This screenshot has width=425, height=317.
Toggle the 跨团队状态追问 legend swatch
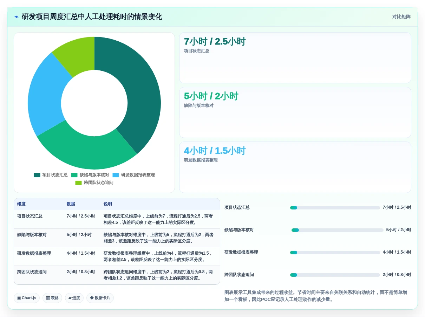pyautogui.click(x=78, y=183)
